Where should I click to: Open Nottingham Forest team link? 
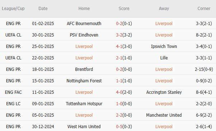click(84, 81)
